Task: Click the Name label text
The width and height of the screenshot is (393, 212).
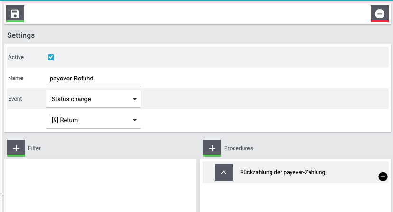Action: (16, 78)
